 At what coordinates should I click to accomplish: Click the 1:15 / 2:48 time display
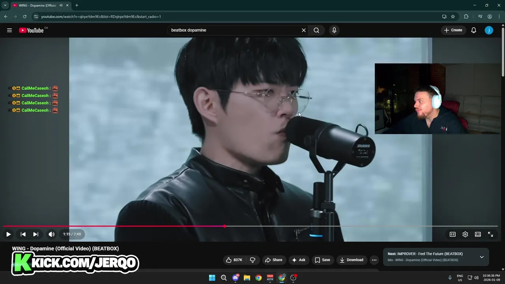72,234
